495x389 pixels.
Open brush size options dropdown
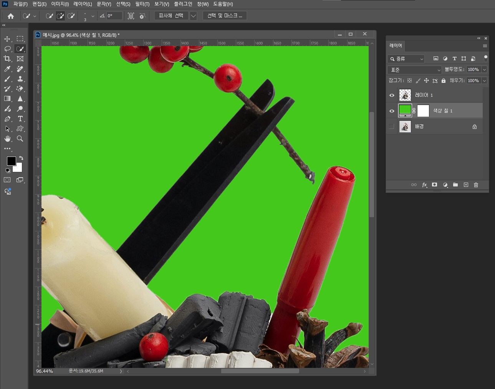pyautogui.click(x=93, y=16)
